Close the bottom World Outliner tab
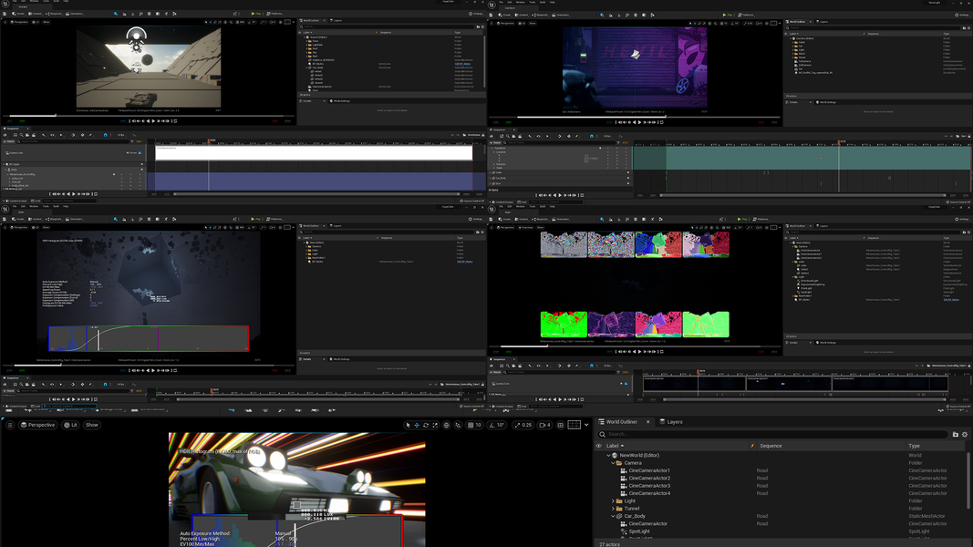Viewport: 973px width, 547px height. [x=647, y=422]
